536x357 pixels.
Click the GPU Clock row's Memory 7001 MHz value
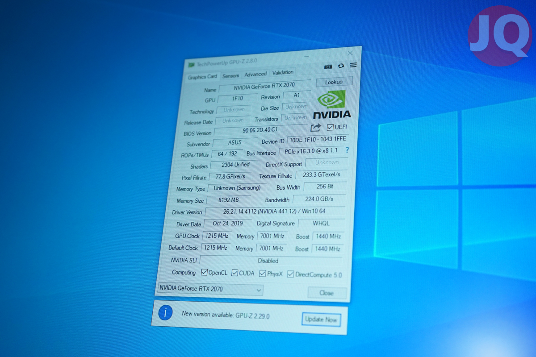[272, 236]
